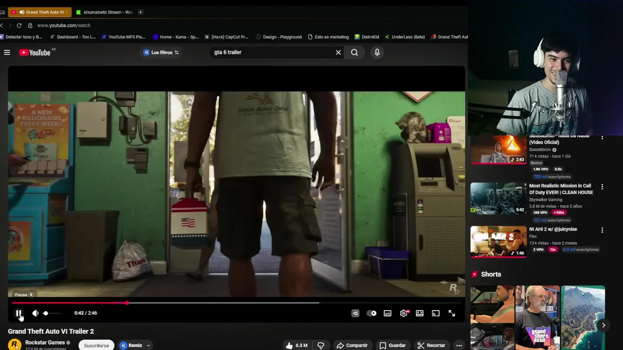623x350 pixels.
Task: Go back to the previous page
Action: tap(2, 25)
